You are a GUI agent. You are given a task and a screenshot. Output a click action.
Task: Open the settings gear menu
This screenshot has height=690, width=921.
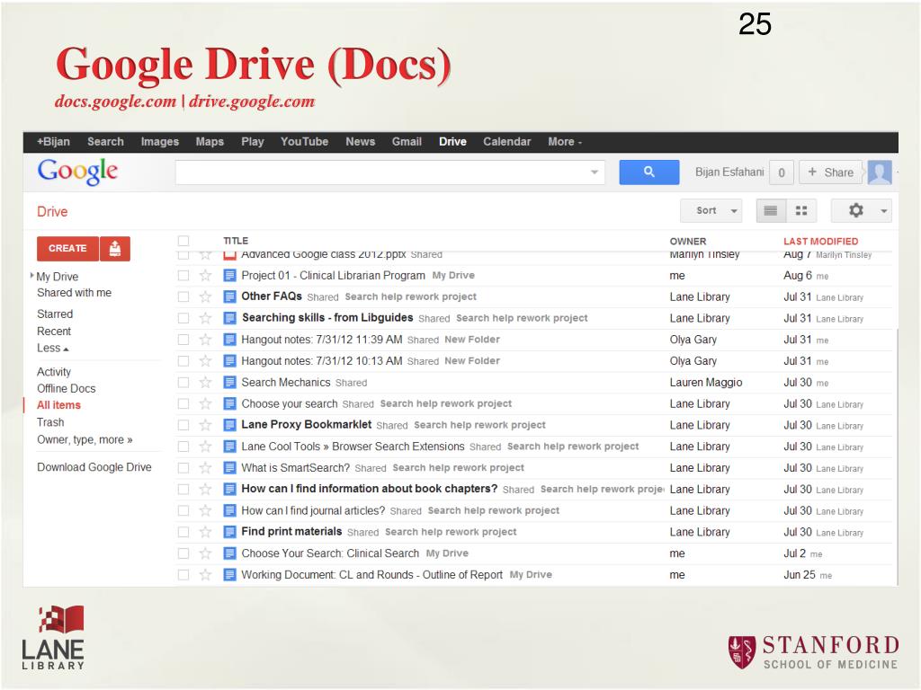(x=861, y=211)
